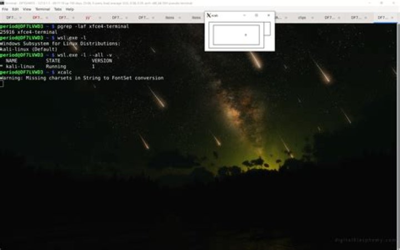Click the 'pgrep -laf xfce4-terminal' command text

[x=93, y=26]
